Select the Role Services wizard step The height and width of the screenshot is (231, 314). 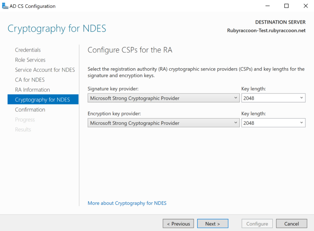point(30,60)
